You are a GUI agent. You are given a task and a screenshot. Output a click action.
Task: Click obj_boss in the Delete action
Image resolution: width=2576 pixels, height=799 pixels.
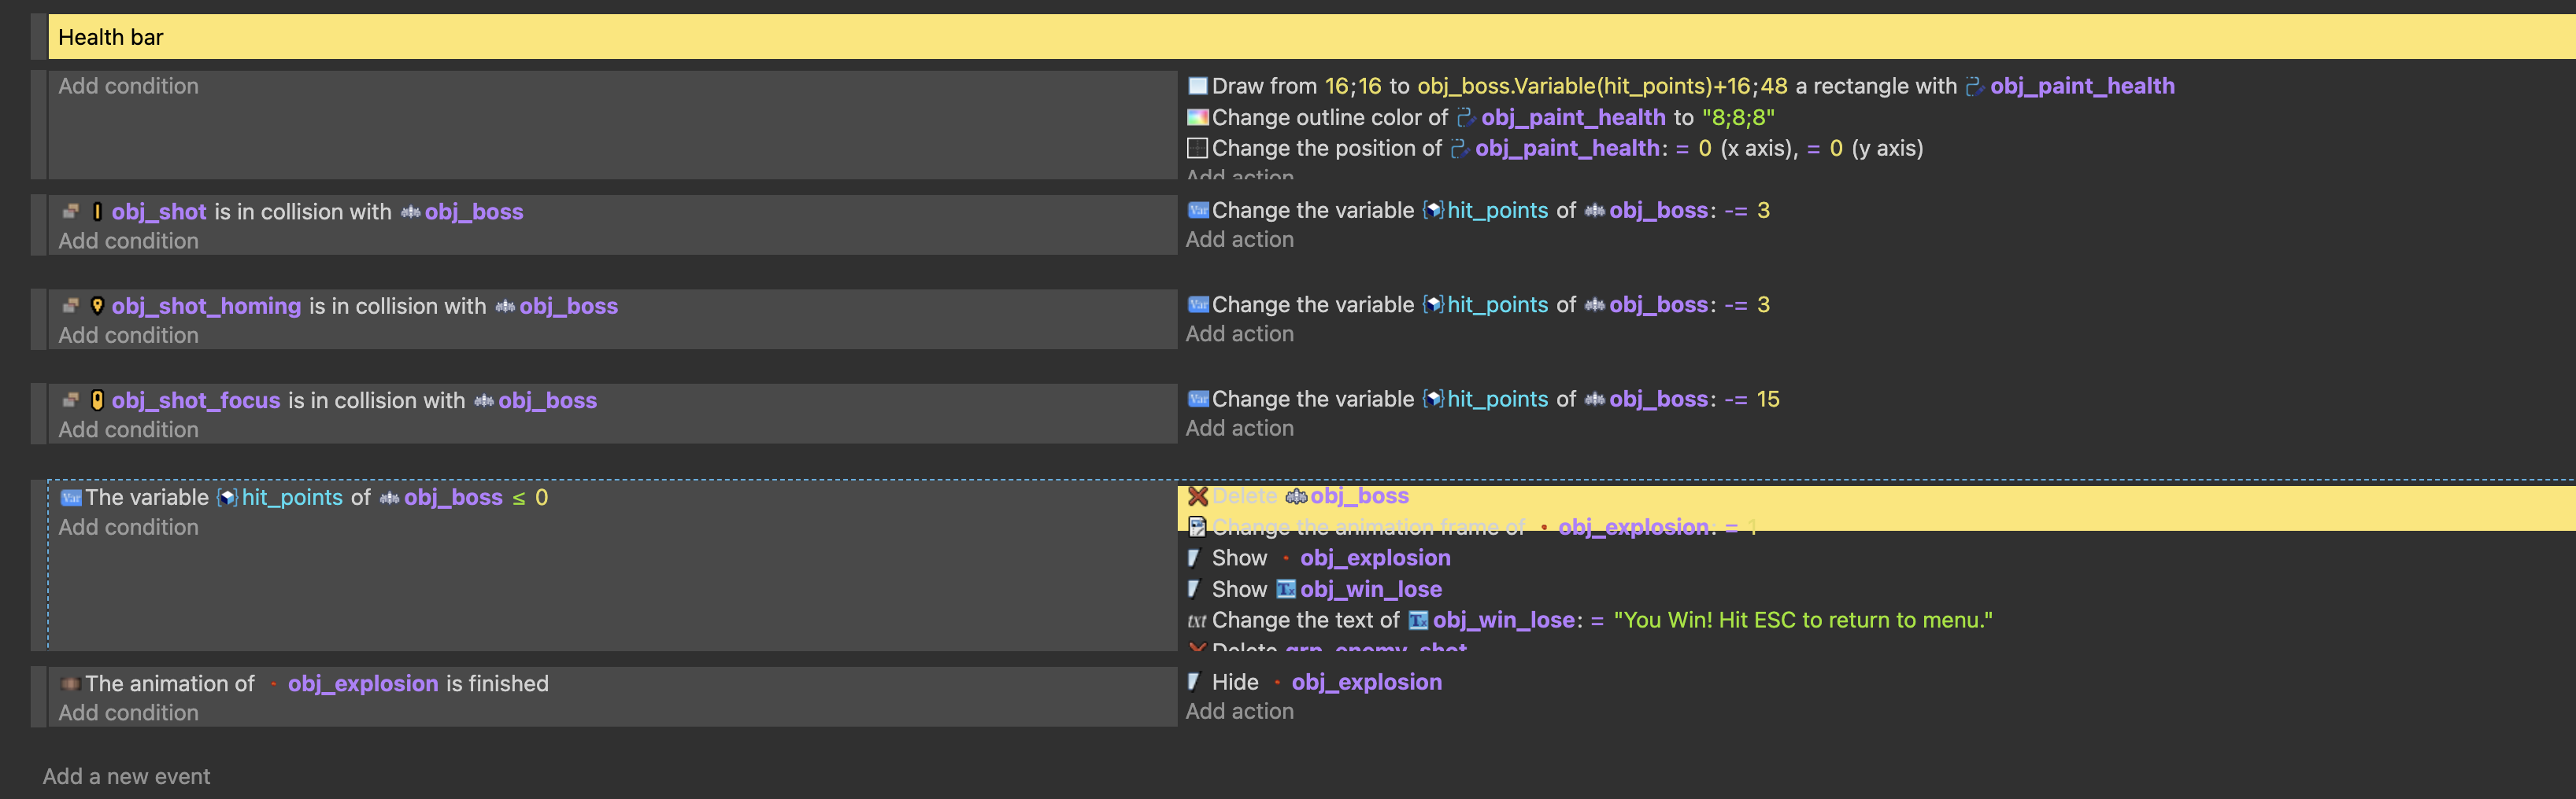pyautogui.click(x=1359, y=496)
